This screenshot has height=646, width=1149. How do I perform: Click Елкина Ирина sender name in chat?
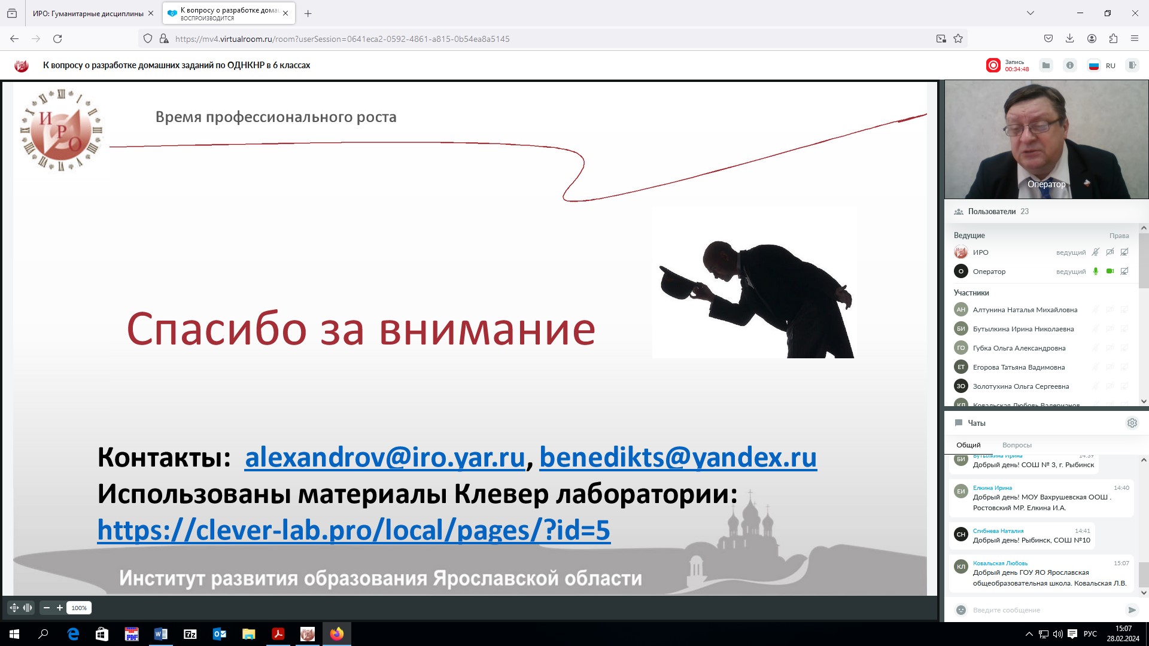992,488
